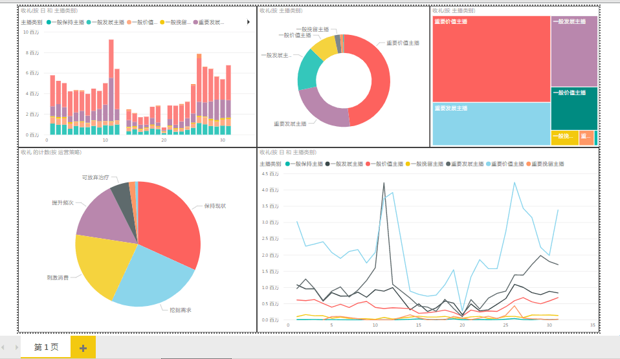Image resolution: width=620 pixels, height=359 pixels.
Task: Select the purple 提升频次 pie slice
Action: tap(105, 217)
